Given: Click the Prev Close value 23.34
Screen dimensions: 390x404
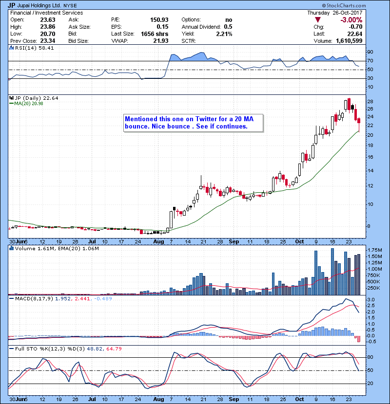Looking at the screenshot, I should pos(48,41).
